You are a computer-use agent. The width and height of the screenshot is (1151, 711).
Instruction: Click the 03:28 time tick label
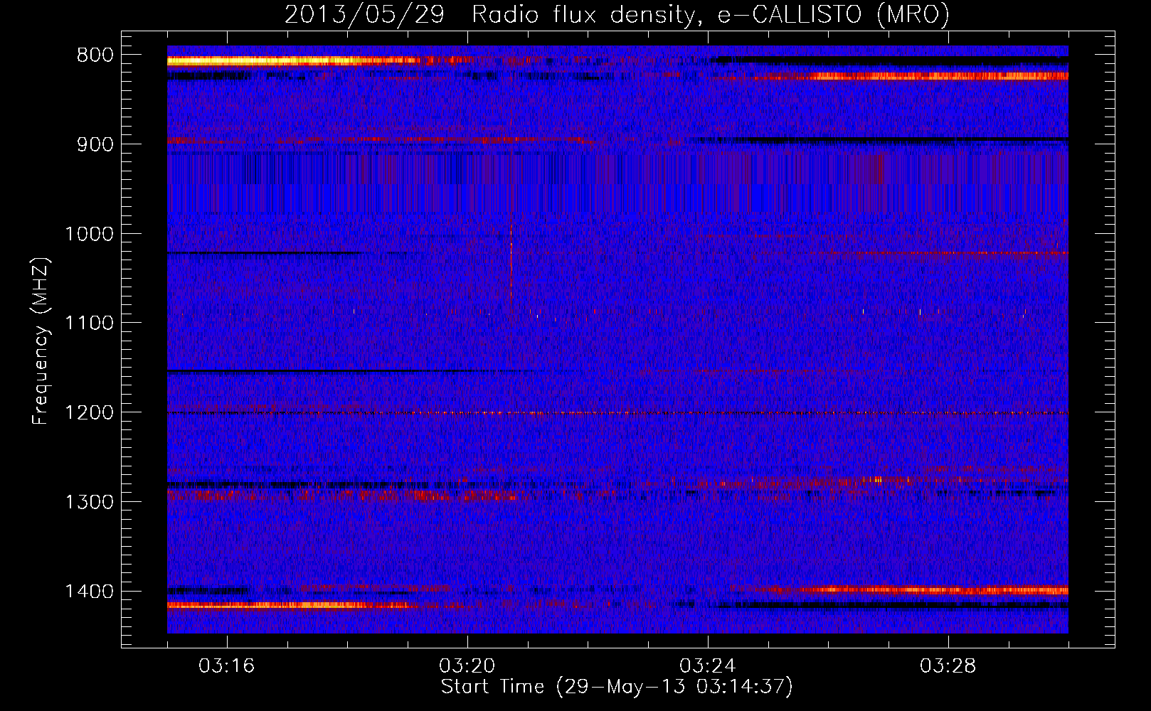coord(948,666)
